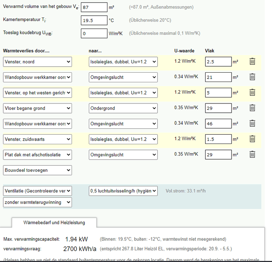This screenshot has height=262, width=272.
Task: Click the Kamertemperatuur input field
Action: coord(94,20)
